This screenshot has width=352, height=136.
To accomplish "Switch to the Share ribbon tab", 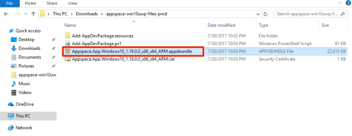I will (x=52, y=3).
